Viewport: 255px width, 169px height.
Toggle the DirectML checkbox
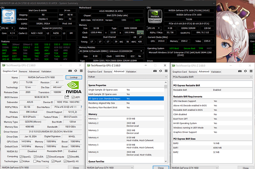click(69, 157)
